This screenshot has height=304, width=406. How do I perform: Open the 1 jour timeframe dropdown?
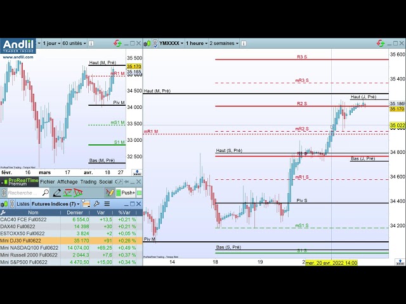51,43
